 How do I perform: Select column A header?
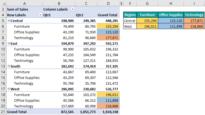[x=24, y=4]
